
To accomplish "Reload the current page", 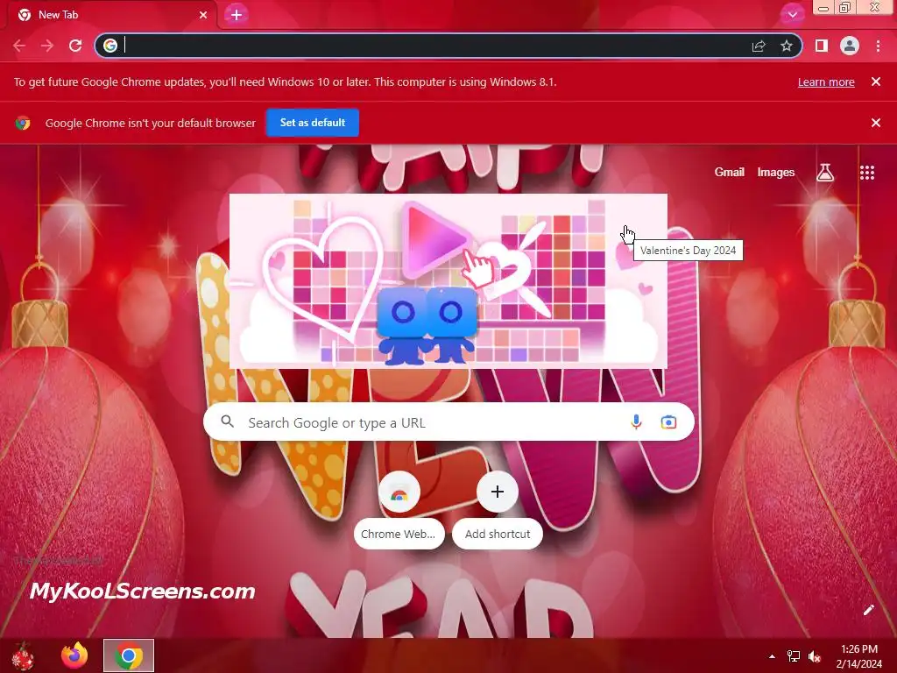I will 75,46.
